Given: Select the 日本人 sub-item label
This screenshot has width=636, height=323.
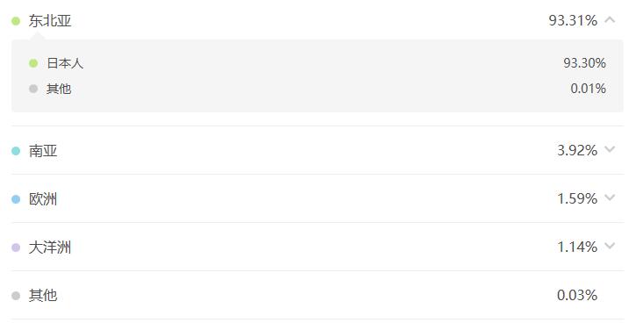Looking at the screenshot, I should 65,63.
